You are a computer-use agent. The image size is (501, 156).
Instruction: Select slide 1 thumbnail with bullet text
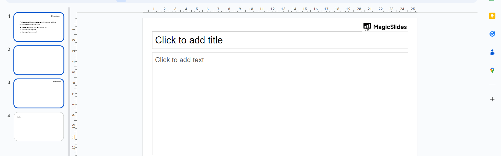click(x=39, y=27)
